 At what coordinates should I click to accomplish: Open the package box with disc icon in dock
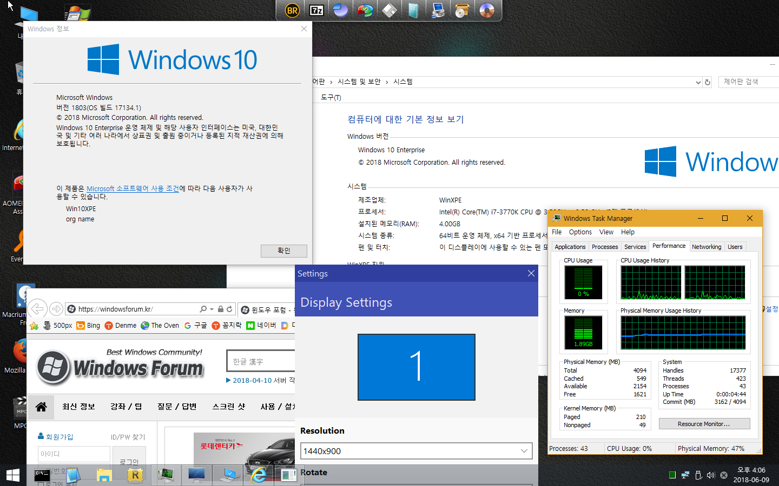[x=463, y=10]
